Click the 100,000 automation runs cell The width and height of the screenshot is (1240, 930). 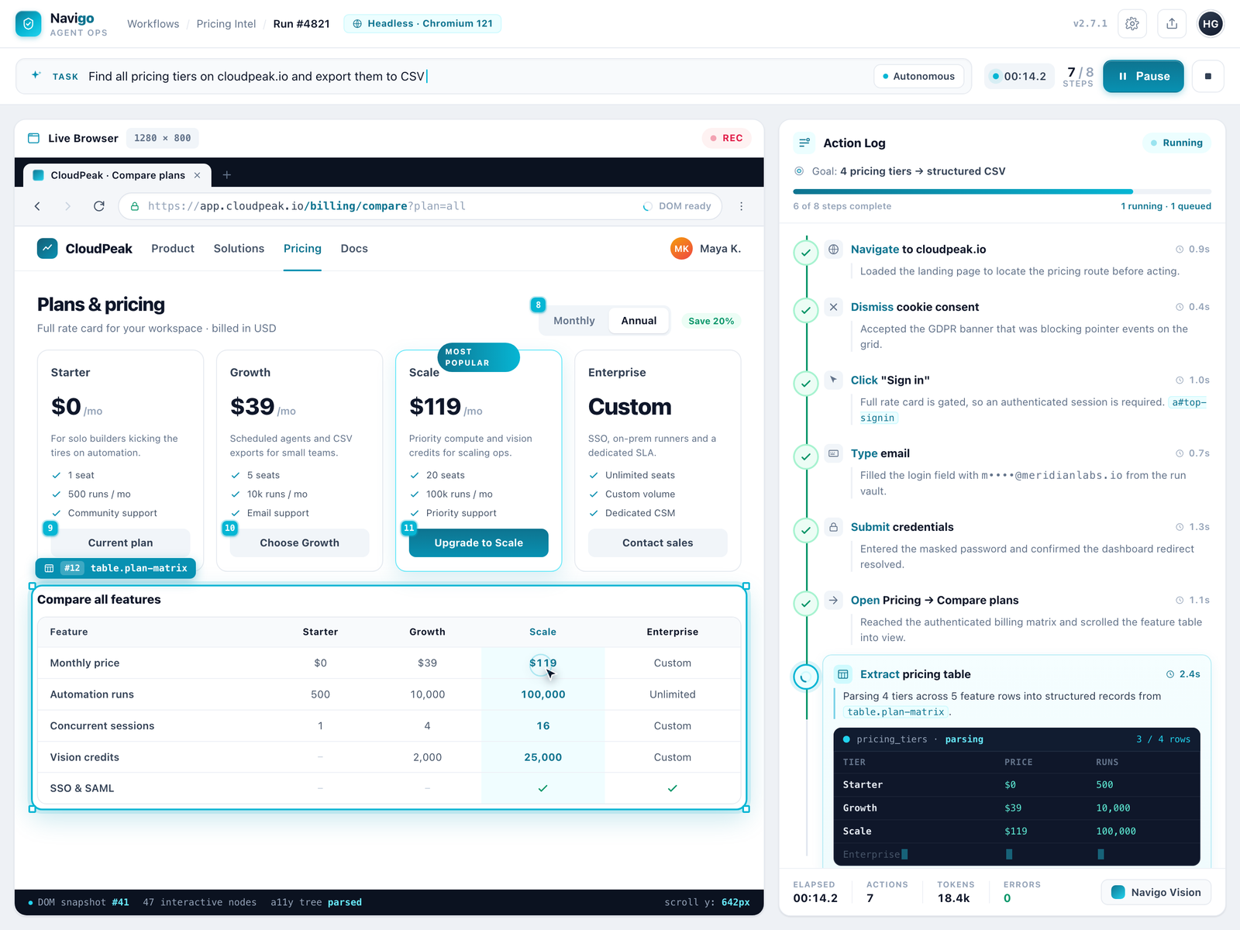coord(542,694)
